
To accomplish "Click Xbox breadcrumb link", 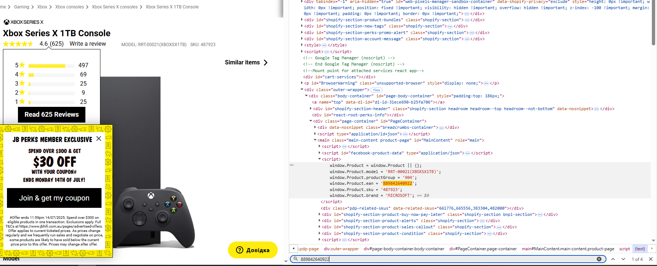I will [42, 7].
